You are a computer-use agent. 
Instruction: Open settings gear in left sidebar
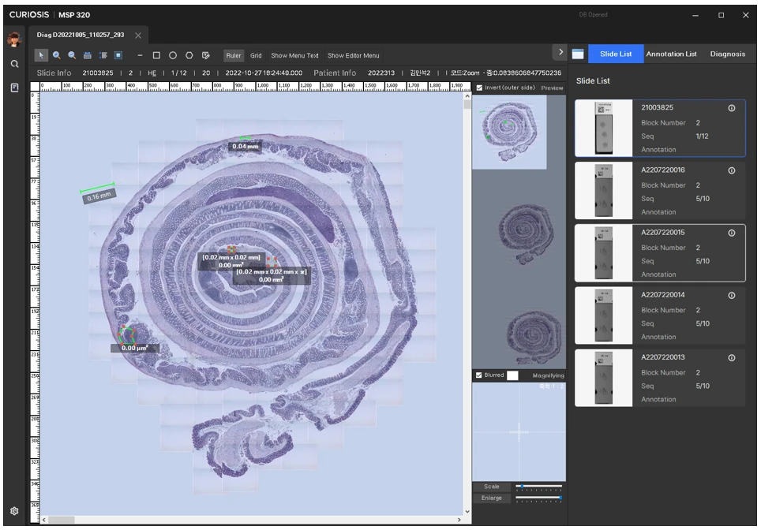click(x=14, y=510)
